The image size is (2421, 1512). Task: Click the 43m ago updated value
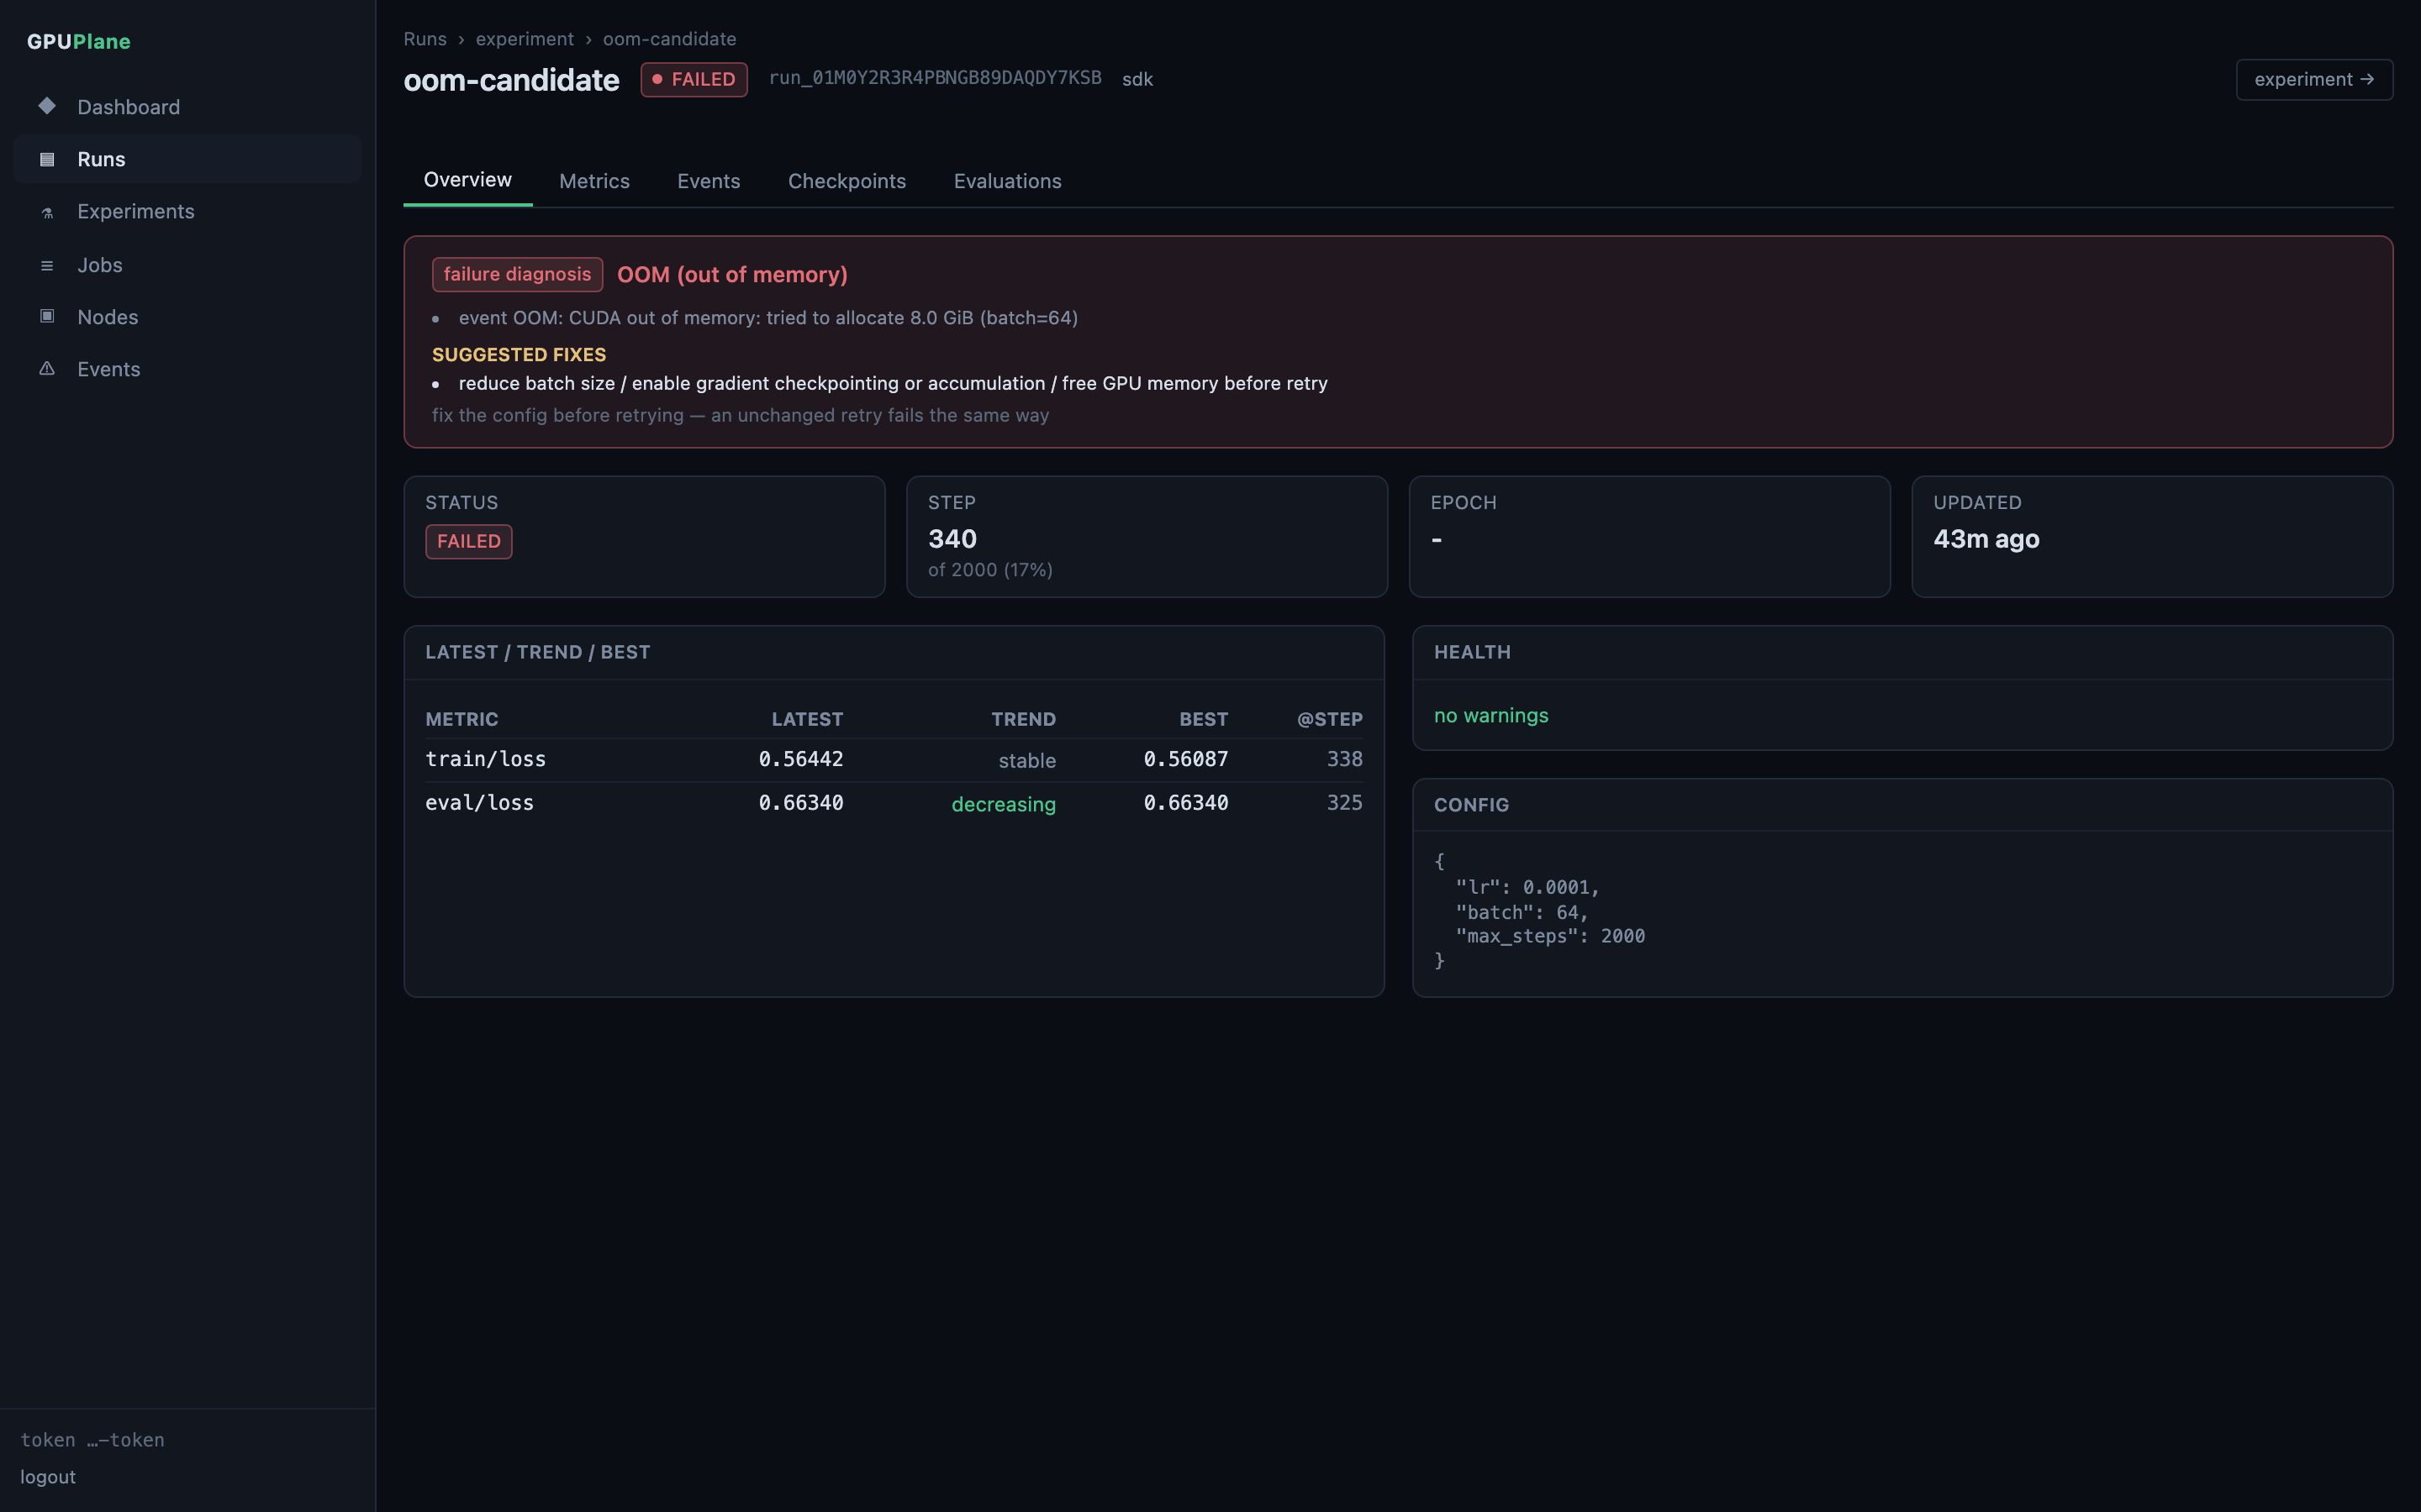pyautogui.click(x=1986, y=539)
